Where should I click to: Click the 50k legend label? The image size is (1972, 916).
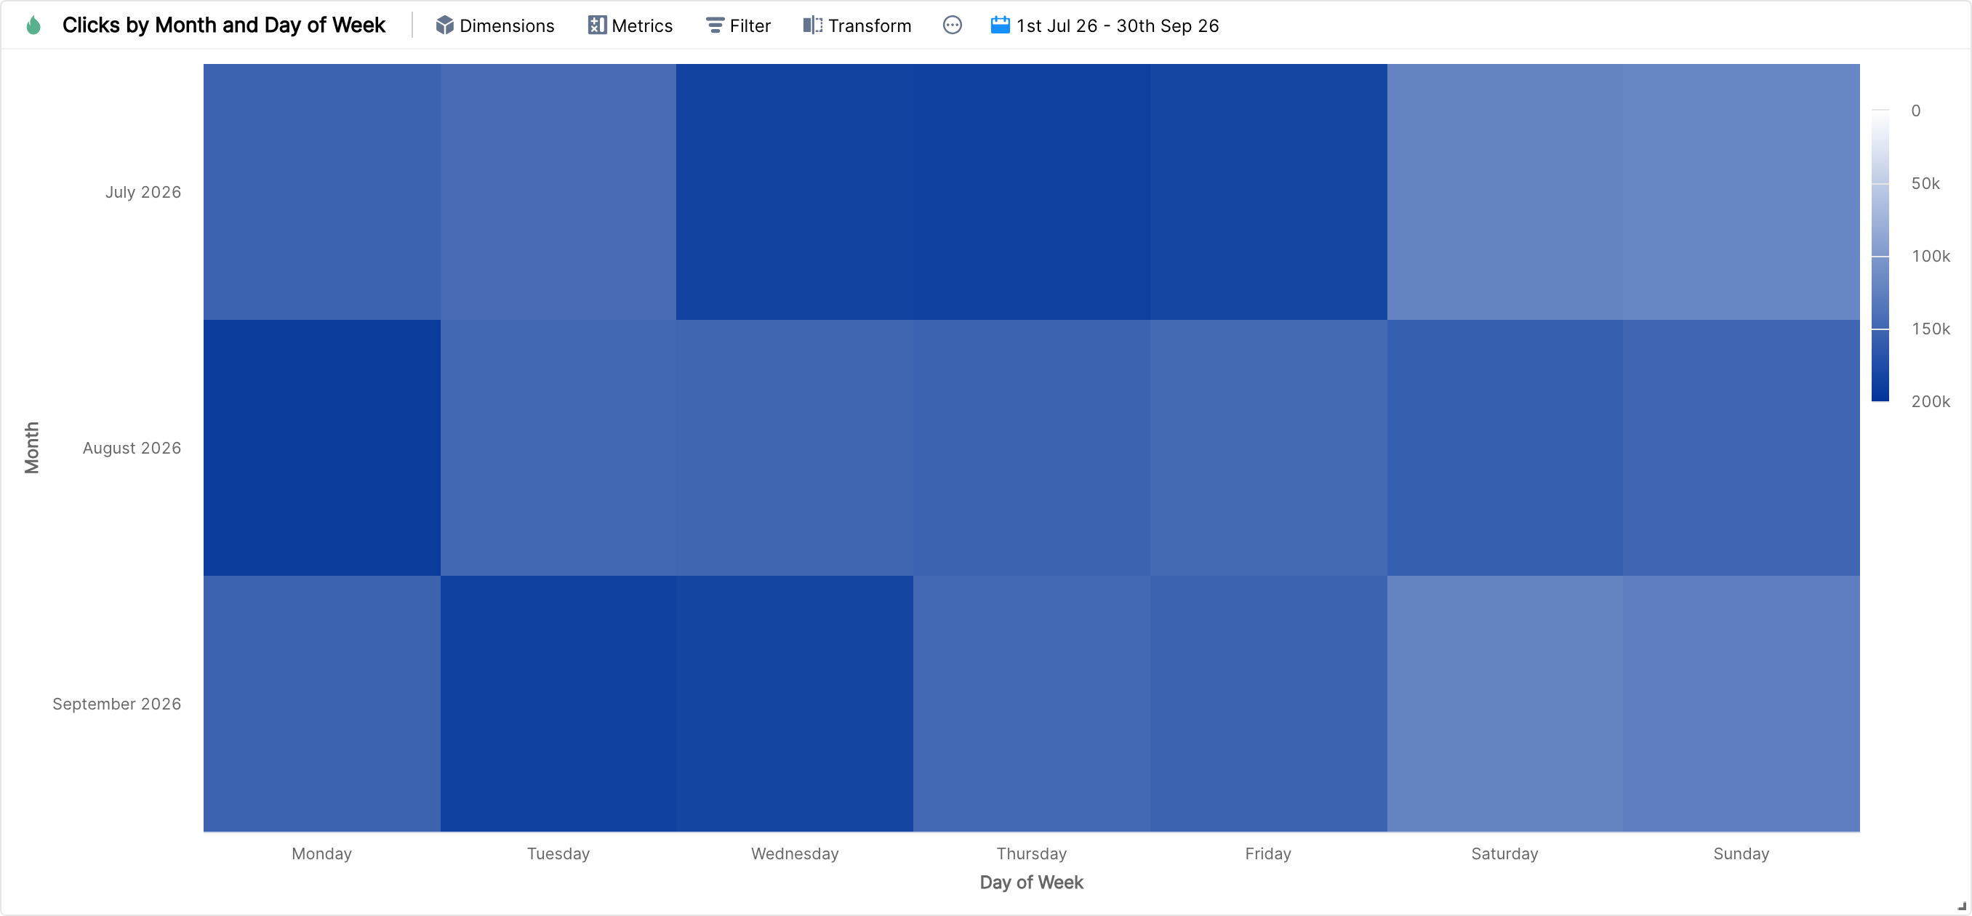[1925, 184]
